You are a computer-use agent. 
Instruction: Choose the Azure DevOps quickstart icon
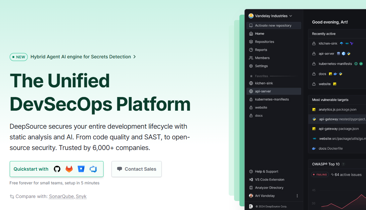click(93, 169)
